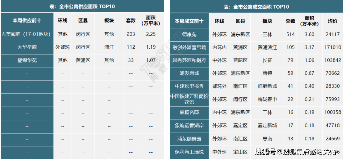The width and height of the screenshot is (344, 159).
Task: Click the 全市公寓供应面积 TOP10 table title
Action: click(x=82, y=6)
